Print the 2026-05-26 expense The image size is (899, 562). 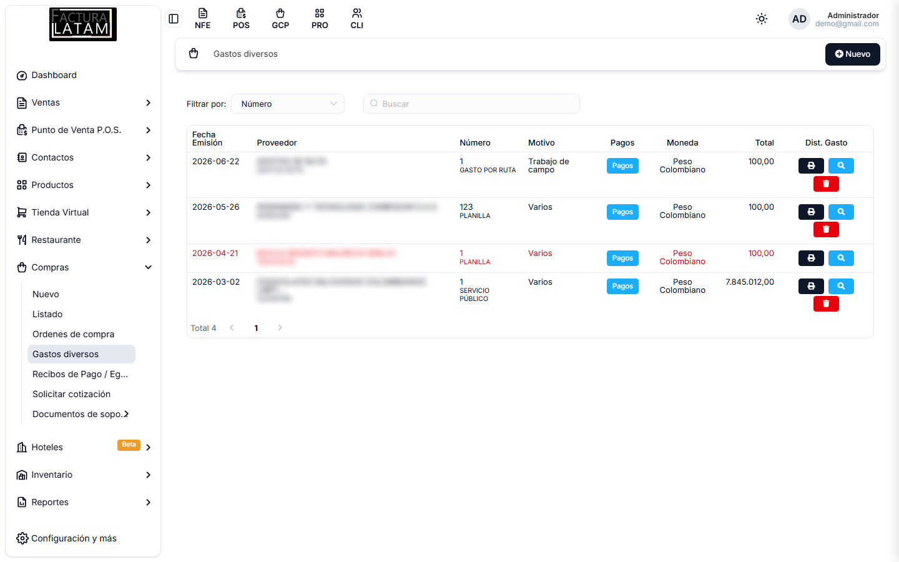pyautogui.click(x=811, y=212)
